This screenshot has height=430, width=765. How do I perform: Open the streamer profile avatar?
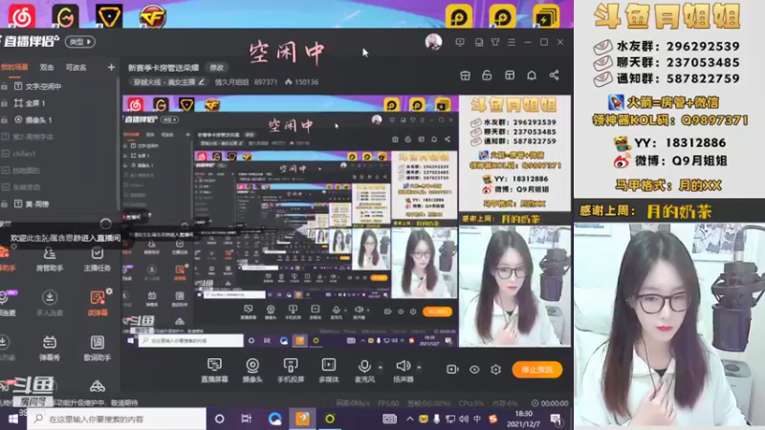coord(433,42)
